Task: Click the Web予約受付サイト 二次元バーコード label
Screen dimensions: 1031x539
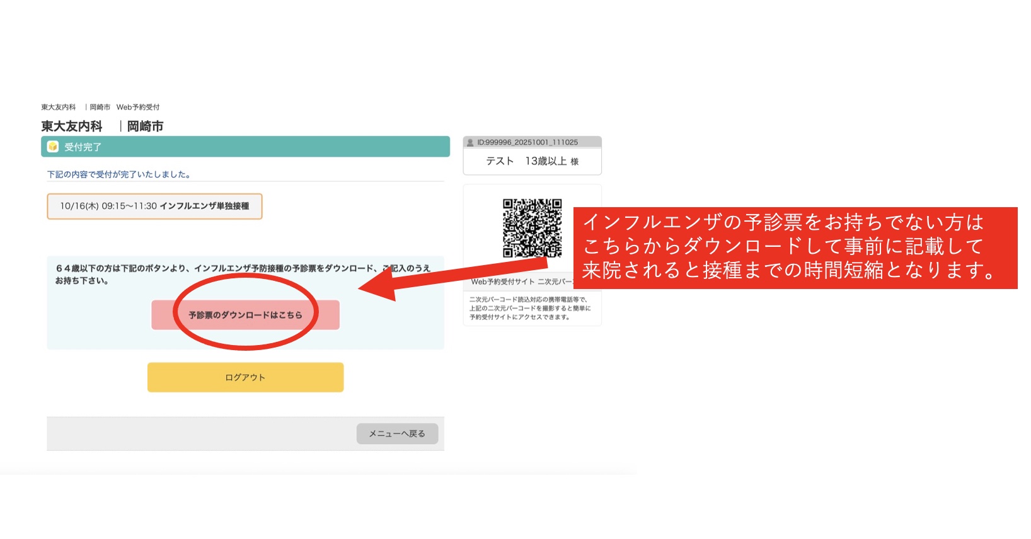Action: point(521,281)
